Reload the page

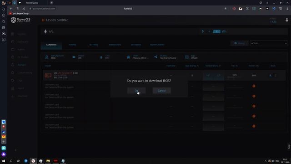click(24, 9)
